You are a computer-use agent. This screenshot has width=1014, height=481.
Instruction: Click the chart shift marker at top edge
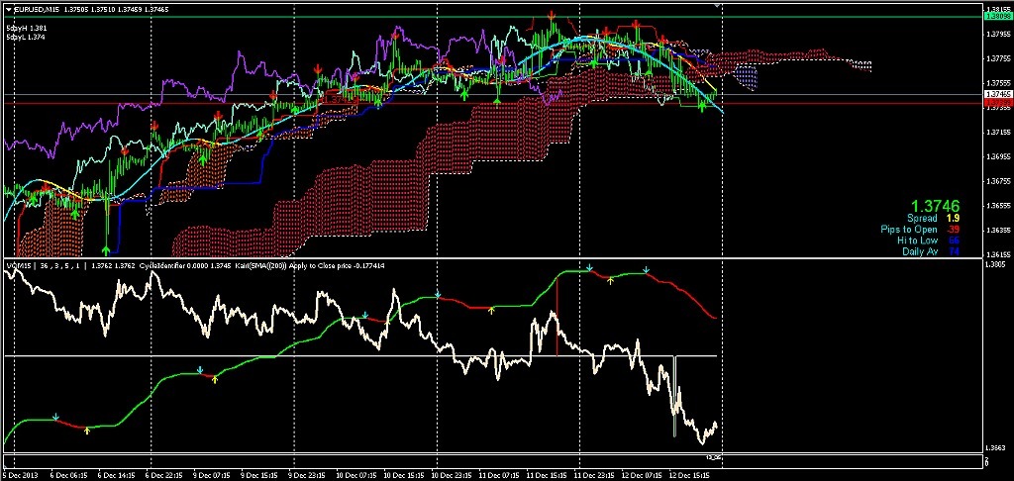click(x=717, y=5)
